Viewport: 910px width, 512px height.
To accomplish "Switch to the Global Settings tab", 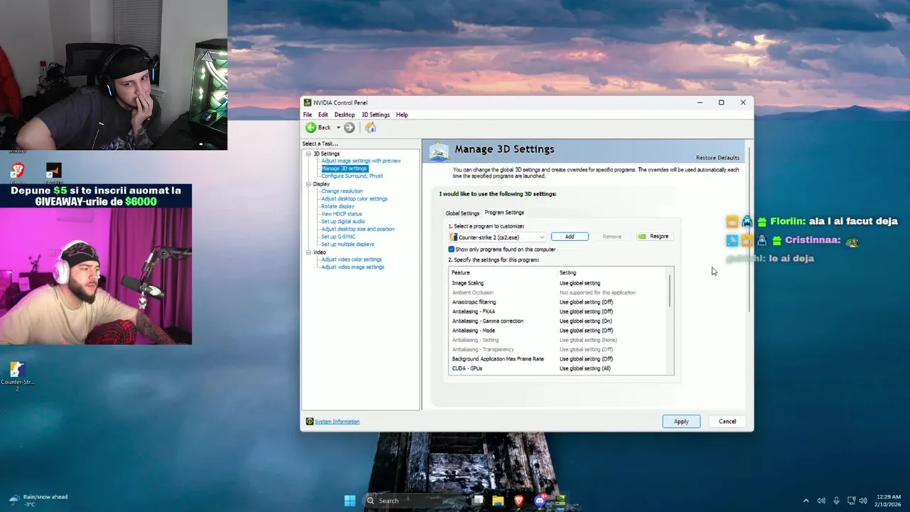I will point(462,213).
